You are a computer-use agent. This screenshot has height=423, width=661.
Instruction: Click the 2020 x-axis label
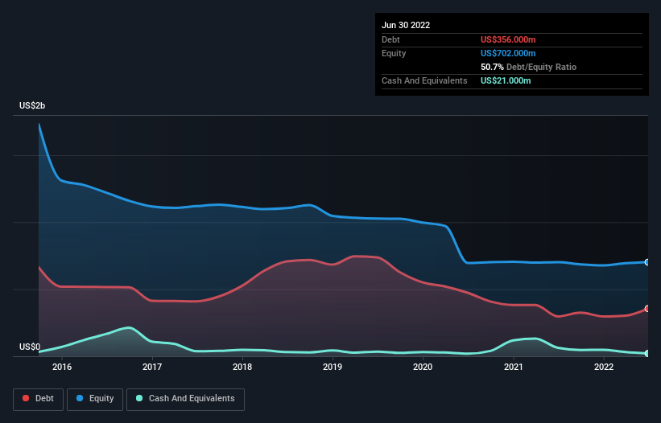423,367
